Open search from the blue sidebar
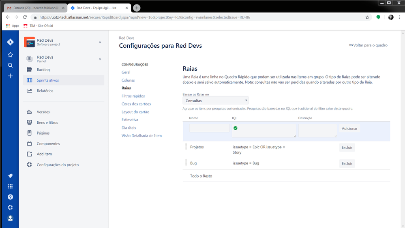The image size is (405, 228). coord(10,65)
